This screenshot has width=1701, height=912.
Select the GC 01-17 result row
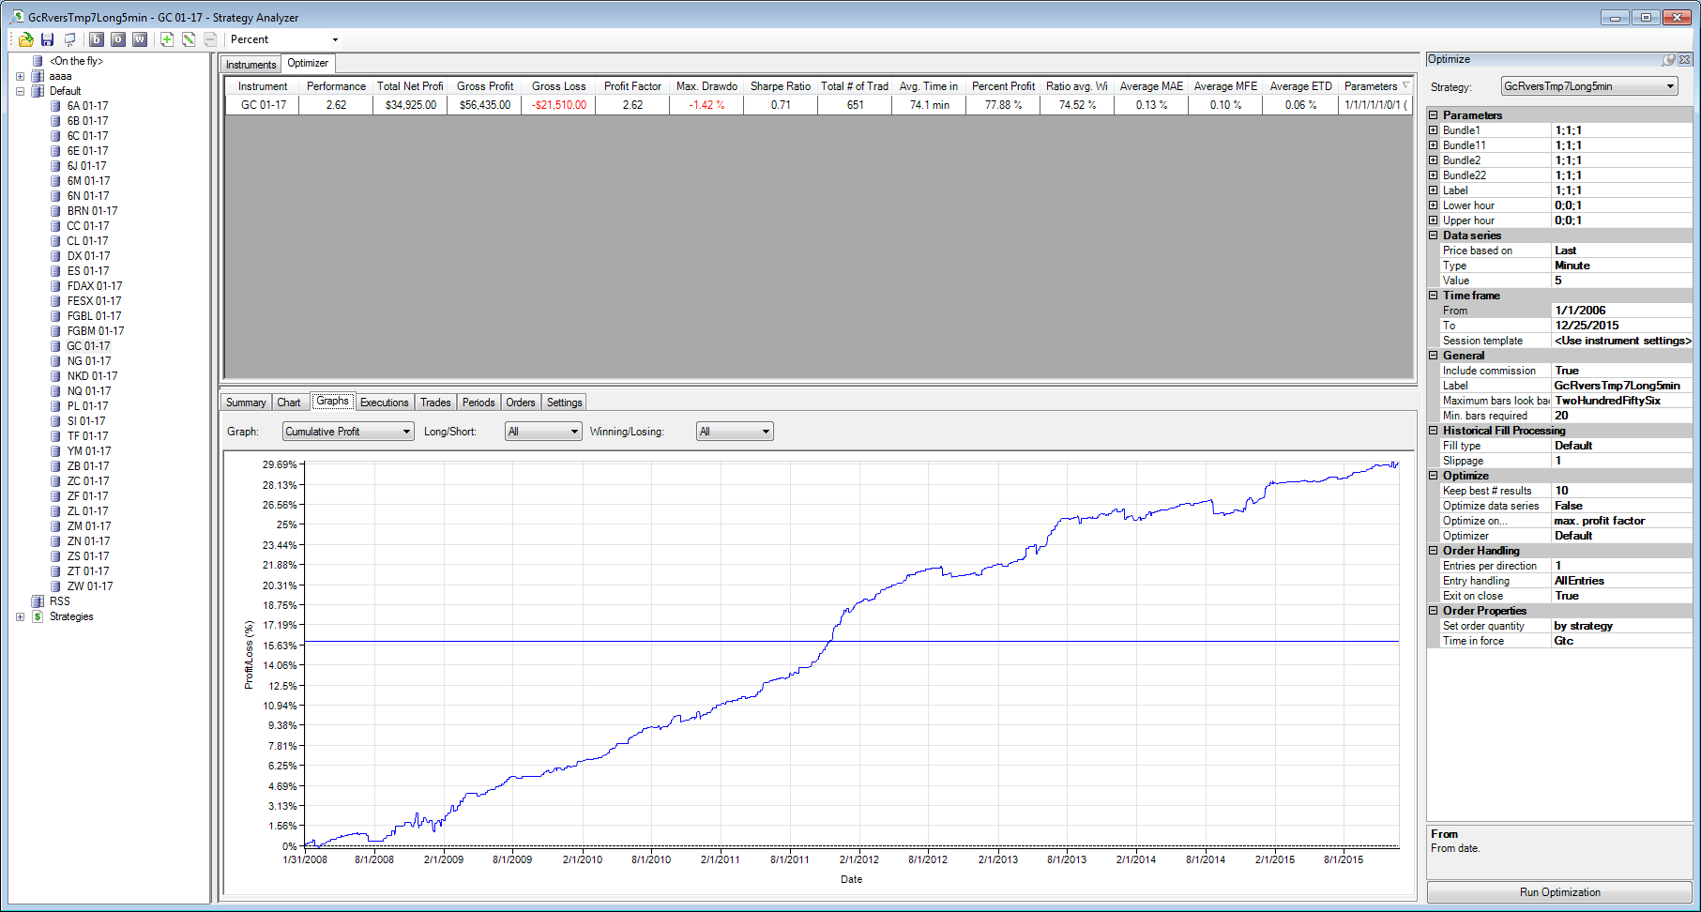(818, 105)
